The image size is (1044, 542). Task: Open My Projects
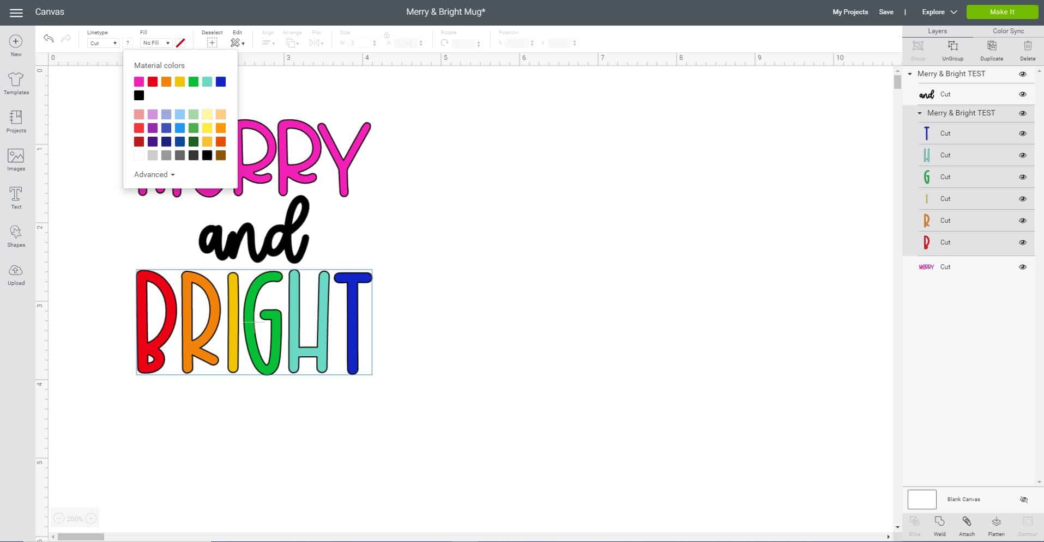[850, 12]
